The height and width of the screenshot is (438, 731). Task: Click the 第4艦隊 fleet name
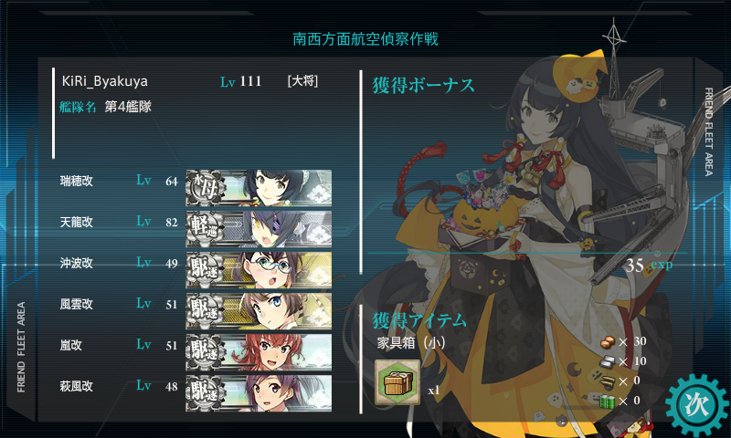[x=128, y=107]
